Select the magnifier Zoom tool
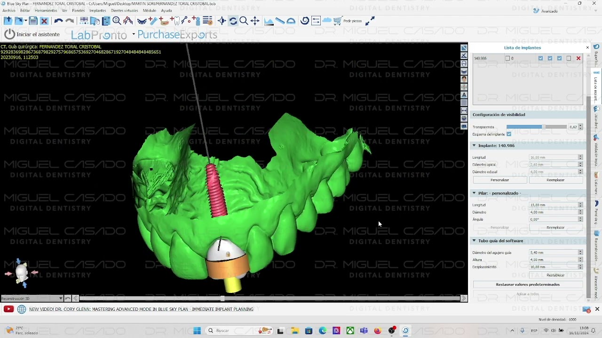 pos(244,21)
